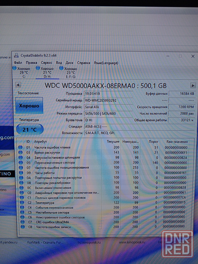Screen dimensions: 198x264
Task: Click the Текущее column header
Action: point(113,141)
